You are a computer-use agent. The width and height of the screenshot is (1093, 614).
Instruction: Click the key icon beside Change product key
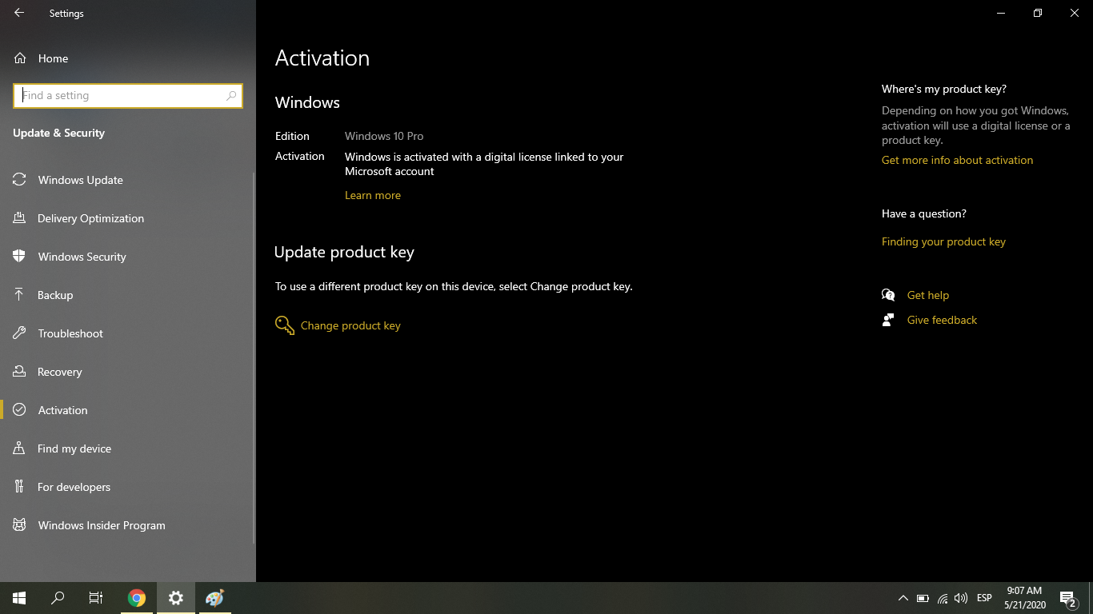[284, 325]
